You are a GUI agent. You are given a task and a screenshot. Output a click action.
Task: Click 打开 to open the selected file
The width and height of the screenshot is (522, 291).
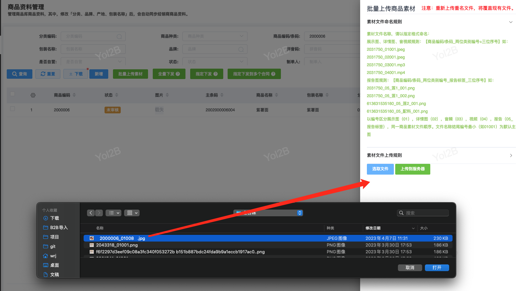click(x=437, y=267)
